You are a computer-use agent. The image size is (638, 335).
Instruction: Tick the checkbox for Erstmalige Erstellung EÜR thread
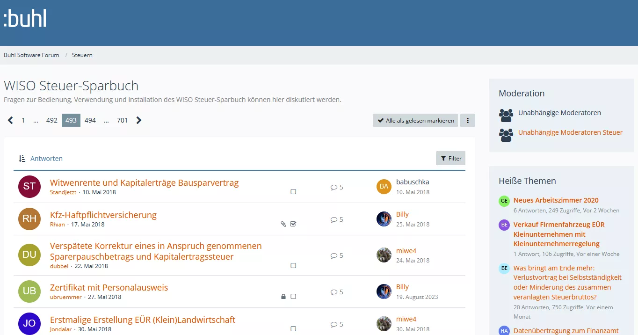coord(293,329)
